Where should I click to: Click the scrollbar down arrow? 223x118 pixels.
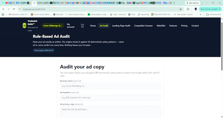222,117
